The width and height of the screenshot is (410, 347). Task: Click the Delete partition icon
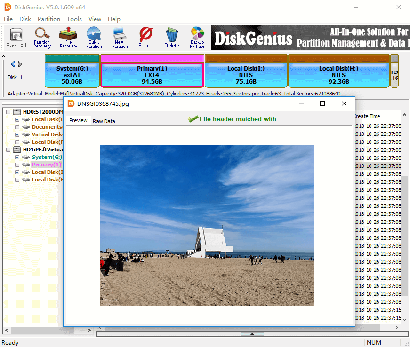pos(171,38)
